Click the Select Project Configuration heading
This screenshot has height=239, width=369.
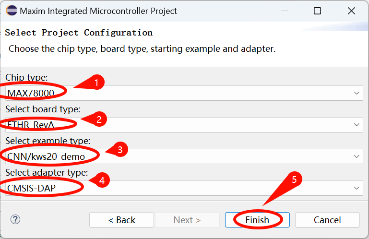point(79,33)
